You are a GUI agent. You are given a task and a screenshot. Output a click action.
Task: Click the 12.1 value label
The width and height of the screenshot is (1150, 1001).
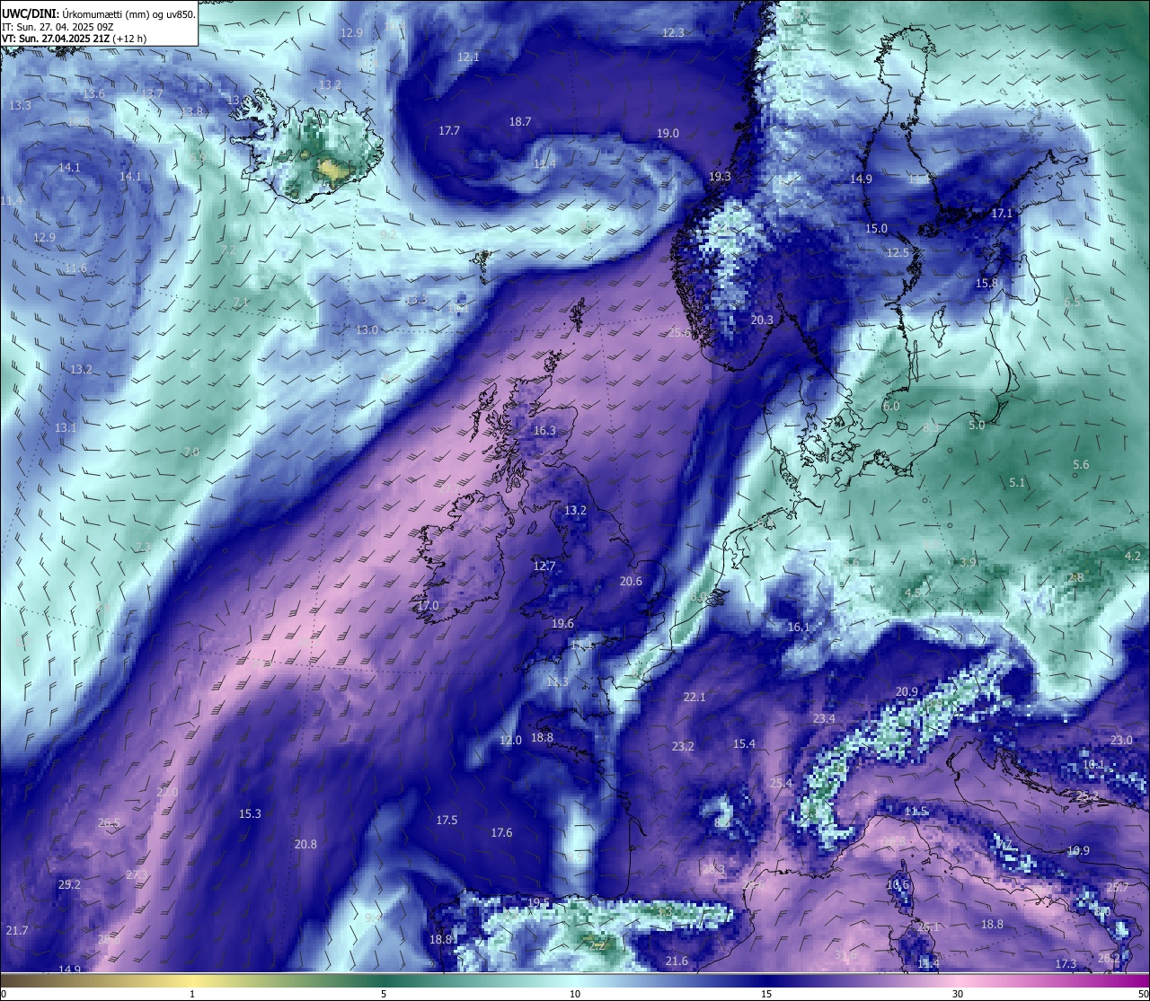click(x=468, y=57)
